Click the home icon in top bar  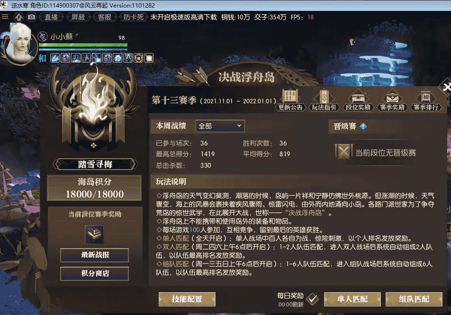[x=19, y=17]
